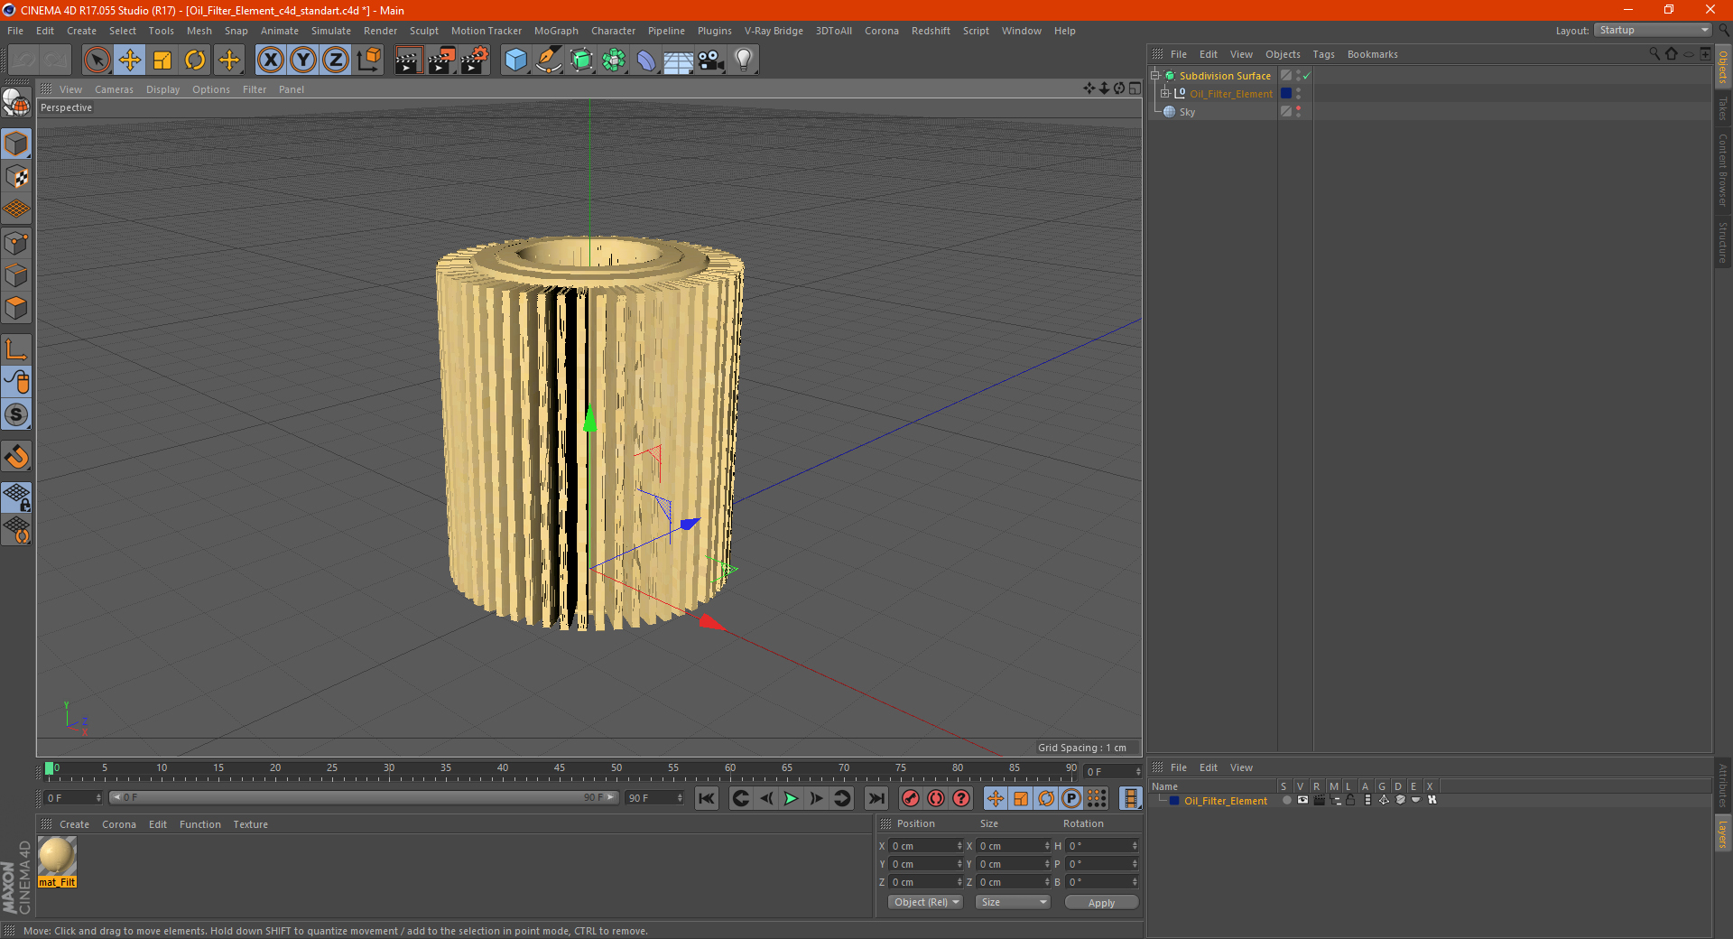This screenshot has width=1733, height=939.
Task: Toggle Z axis lock
Action: click(x=336, y=60)
